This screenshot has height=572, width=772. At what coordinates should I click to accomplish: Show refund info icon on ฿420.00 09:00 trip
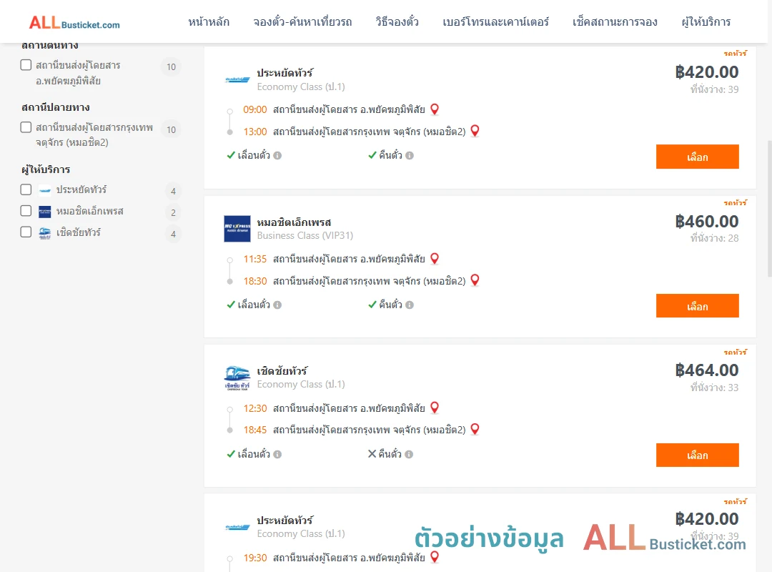tap(410, 156)
